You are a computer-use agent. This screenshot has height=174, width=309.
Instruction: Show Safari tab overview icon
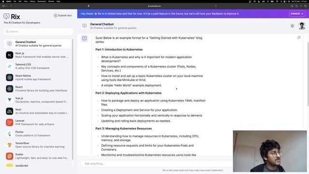click(x=306, y=6)
